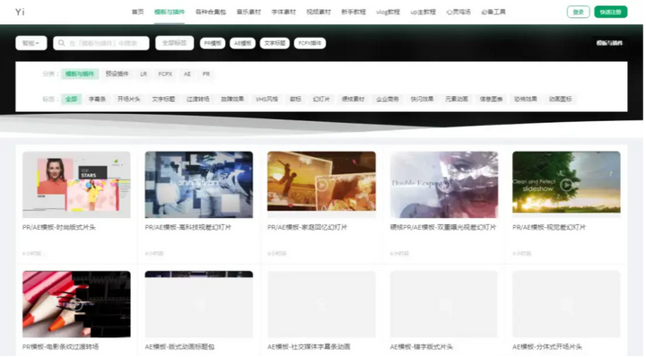This screenshot has height=357, width=646.
Task: Open the 智能 sort dropdown
Action: pyautogui.click(x=31, y=43)
